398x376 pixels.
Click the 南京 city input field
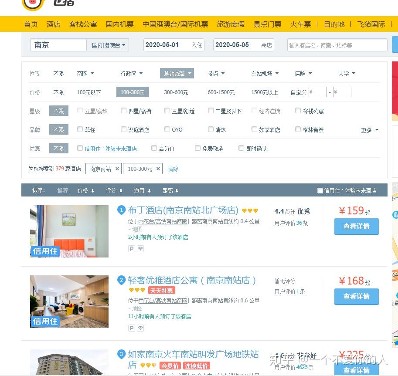coord(58,45)
